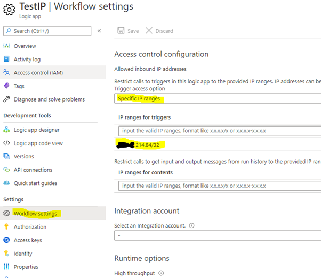
Task: Open the Trigger access option dropdown
Action: 218,98
